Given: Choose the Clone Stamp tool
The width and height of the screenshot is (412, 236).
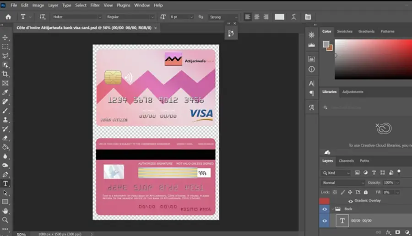Looking at the screenshot, I should 5,120.
